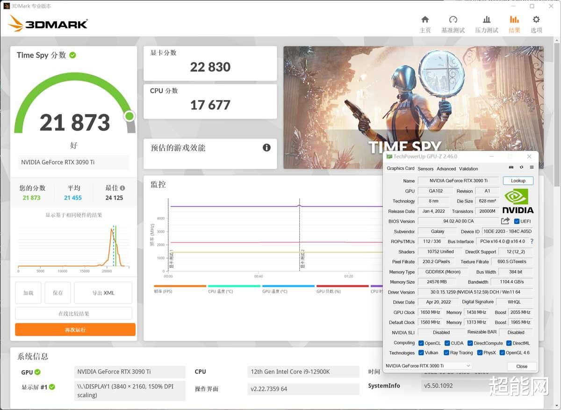Capture screenshot with GPU-Z camera icon
This screenshot has height=410, width=561.
511,167
